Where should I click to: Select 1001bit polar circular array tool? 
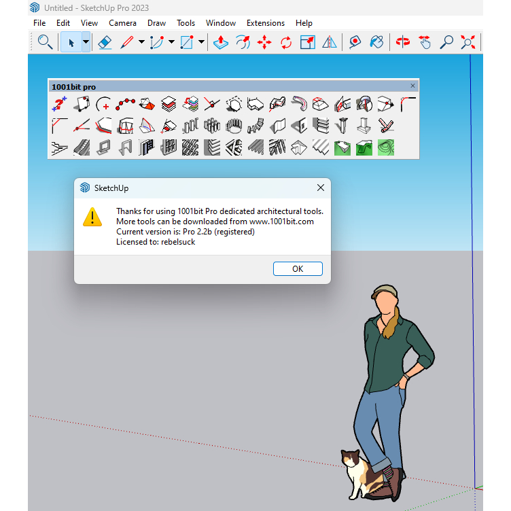[234, 126]
